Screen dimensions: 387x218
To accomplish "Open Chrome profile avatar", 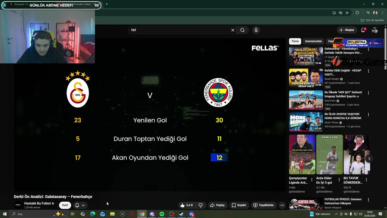I will (x=375, y=13).
